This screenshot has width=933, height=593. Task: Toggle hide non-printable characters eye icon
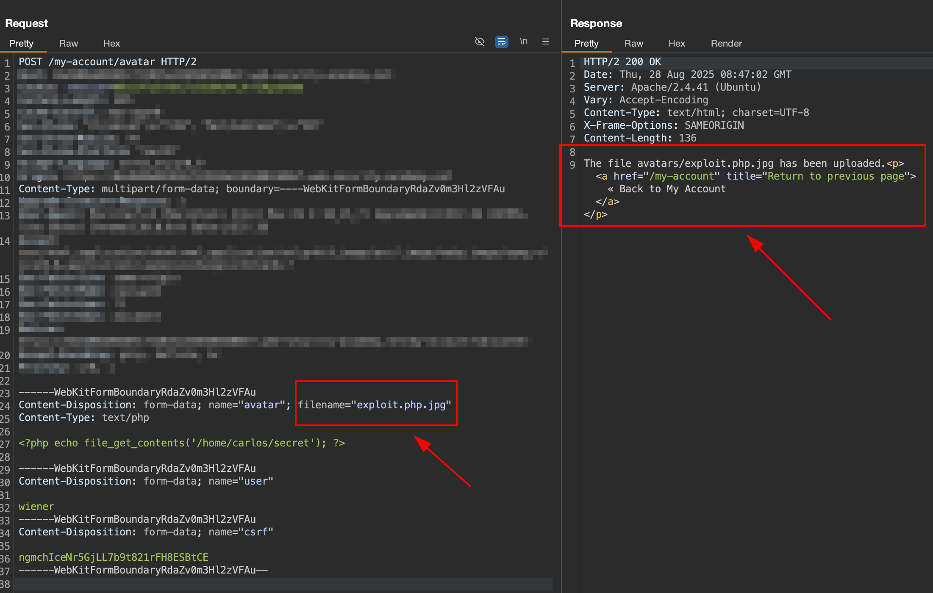tap(479, 42)
